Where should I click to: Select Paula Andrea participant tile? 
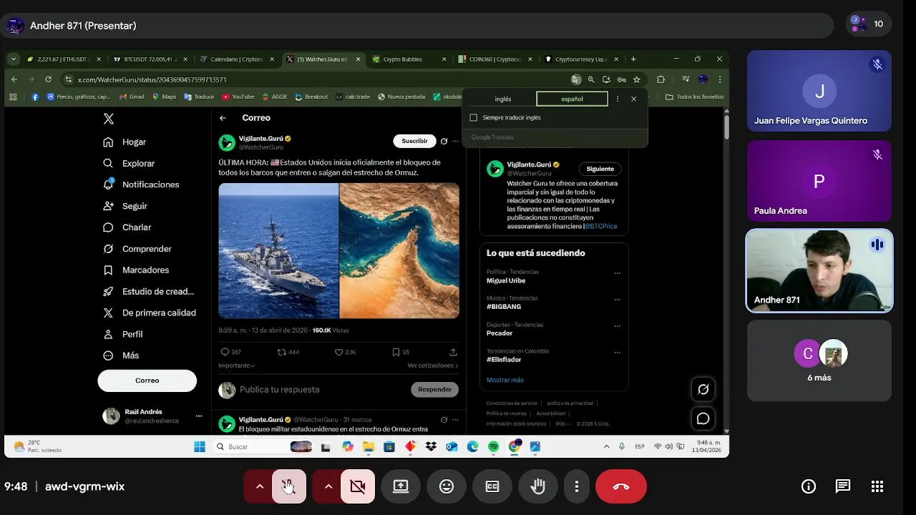click(x=819, y=181)
